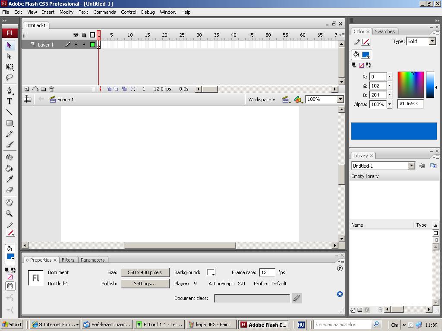
Task: Open the Workspace dropdown
Action: point(262,100)
